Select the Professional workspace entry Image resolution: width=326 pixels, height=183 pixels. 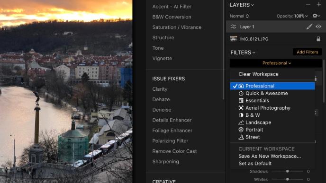point(272,86)
